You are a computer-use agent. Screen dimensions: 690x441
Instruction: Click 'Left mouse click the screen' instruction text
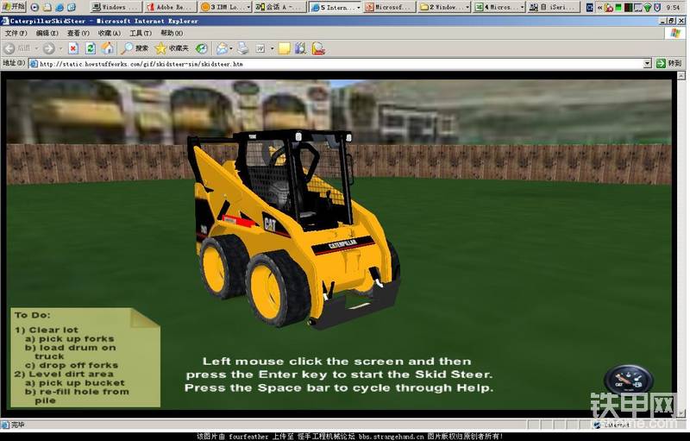[336, 362]
